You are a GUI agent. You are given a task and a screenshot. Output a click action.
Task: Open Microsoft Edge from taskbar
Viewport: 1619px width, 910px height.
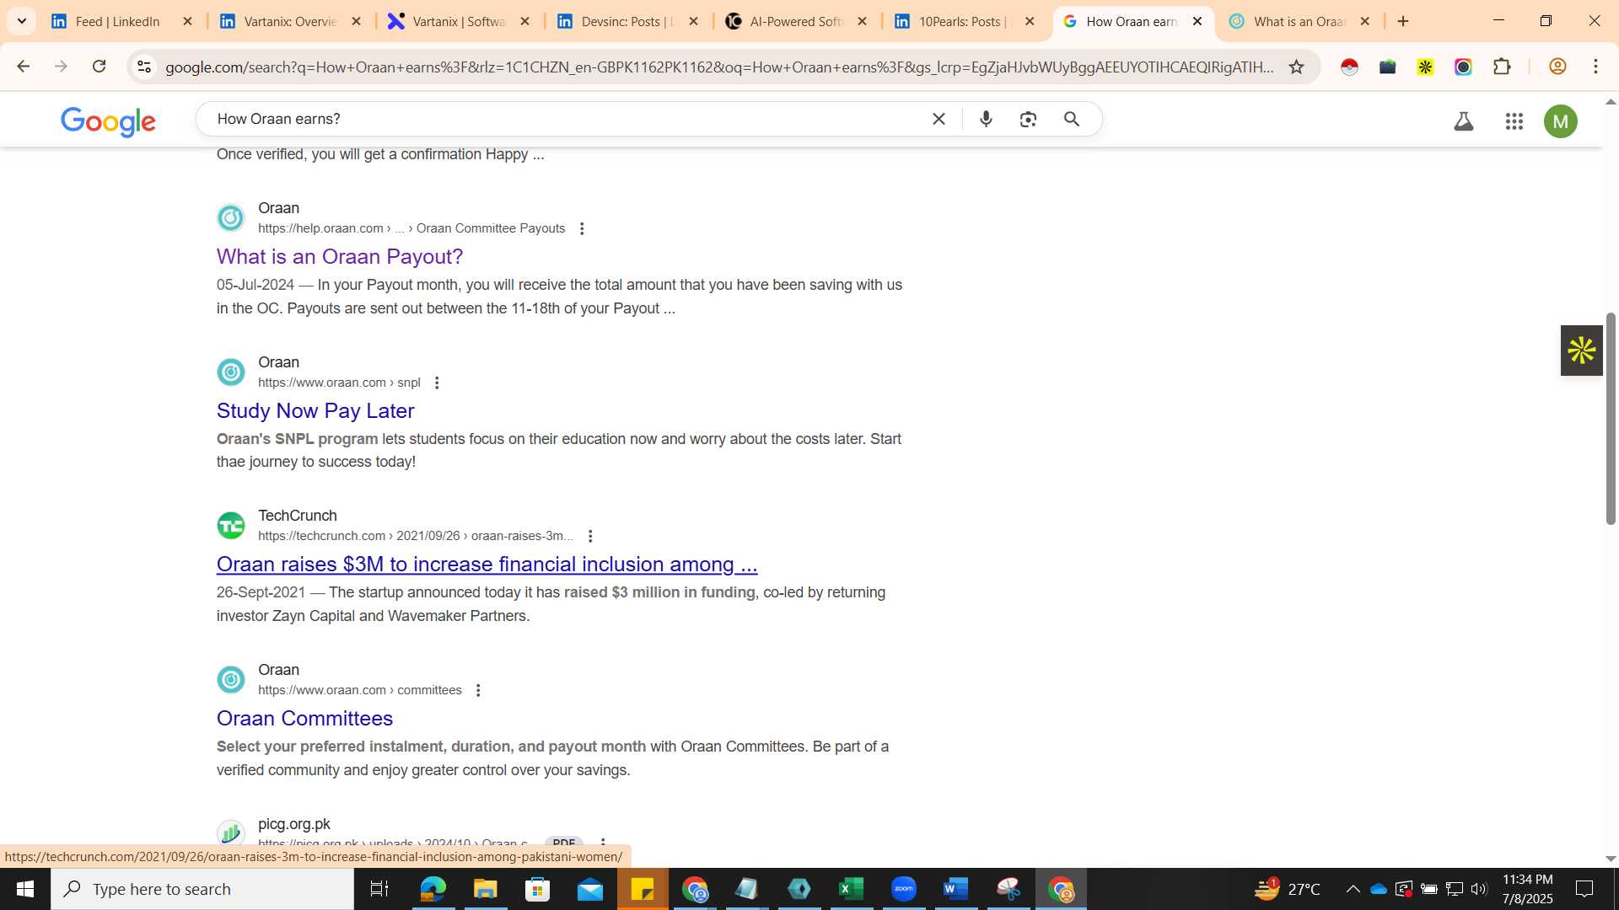tap(433, 889)
